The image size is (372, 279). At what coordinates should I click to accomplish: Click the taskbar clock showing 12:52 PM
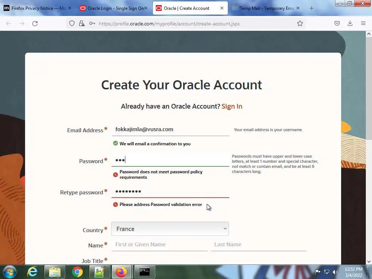tap(353, 272)
